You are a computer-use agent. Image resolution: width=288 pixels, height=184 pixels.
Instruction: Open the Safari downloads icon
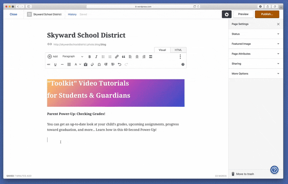click(260, 6)
